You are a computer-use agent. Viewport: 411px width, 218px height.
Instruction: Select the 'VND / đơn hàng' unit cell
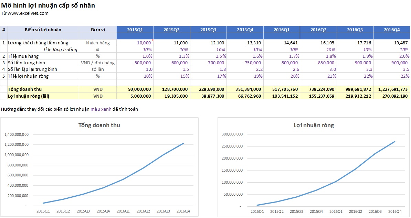tap(98, 63)
